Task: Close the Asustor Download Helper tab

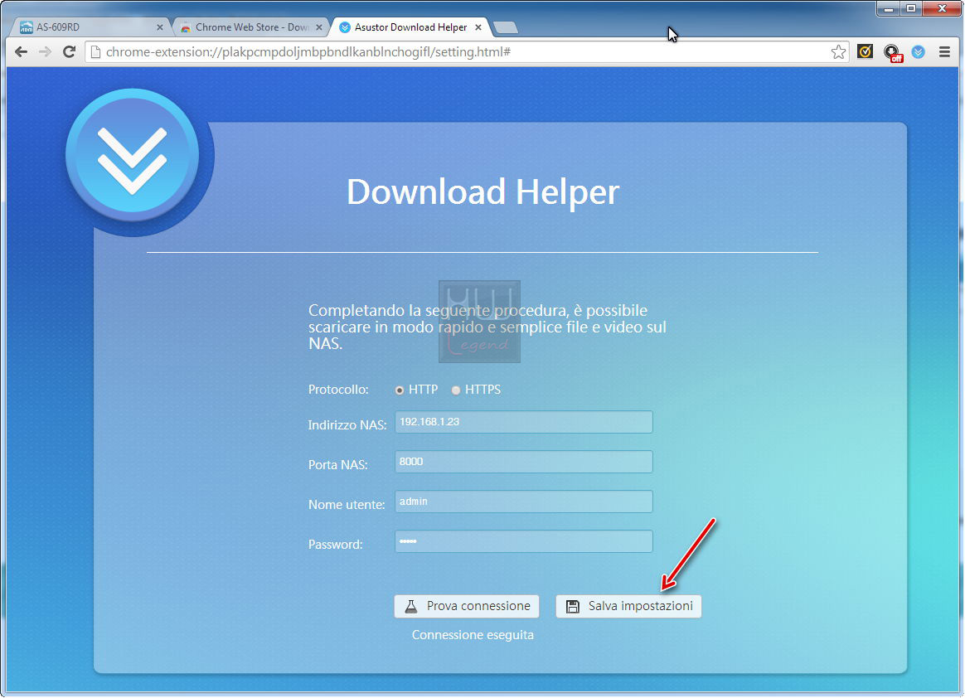Action: [x=478, y=27]
